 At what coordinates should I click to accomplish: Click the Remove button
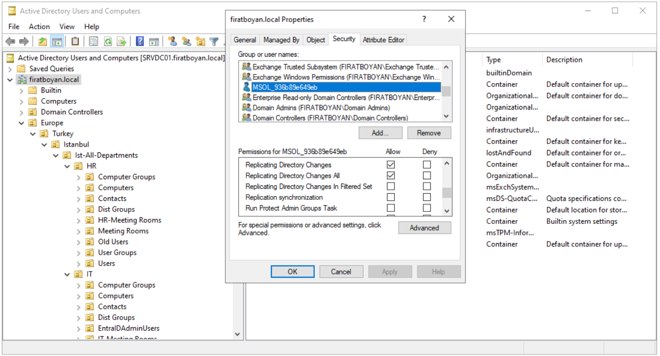429,133
